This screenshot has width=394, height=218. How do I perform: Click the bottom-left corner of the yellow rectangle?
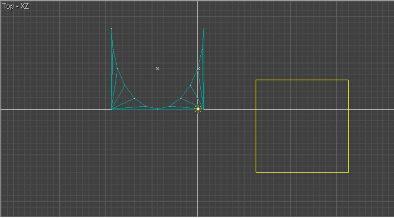[x=256, y=172]
